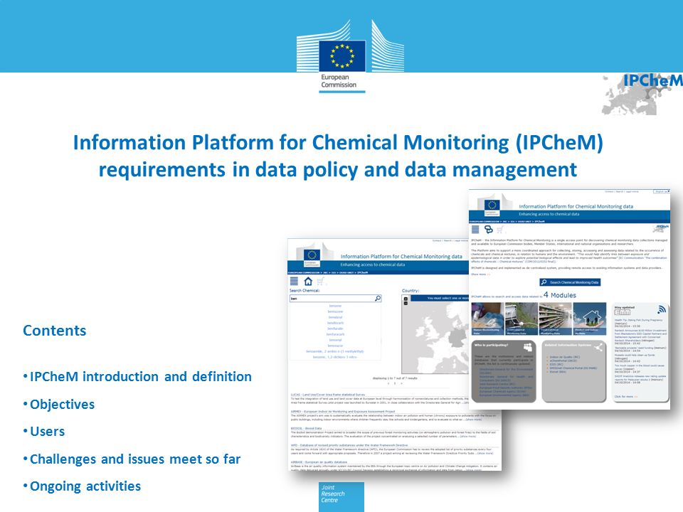Click the 'Contents' heading
The height and width of the screenshot is (512, 683).
tap(55, 331)
